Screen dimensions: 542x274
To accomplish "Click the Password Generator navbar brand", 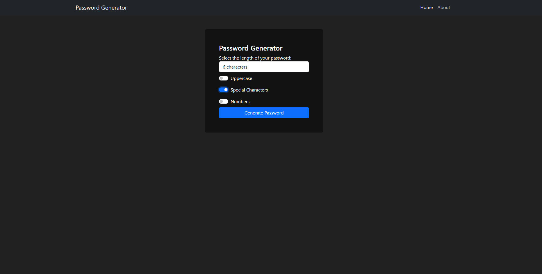I will tap(101, 8).
